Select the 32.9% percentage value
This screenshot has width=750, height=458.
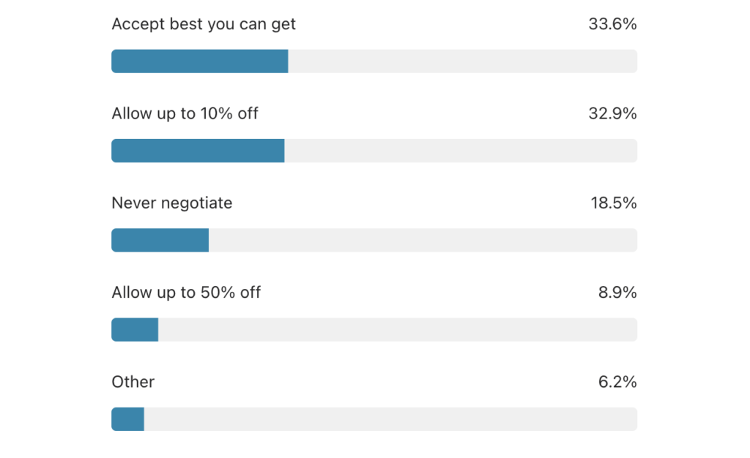click(x=612, y=113)
